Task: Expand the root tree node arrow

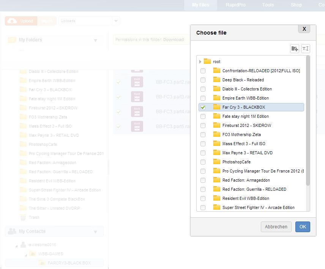Action: [200, 62]
